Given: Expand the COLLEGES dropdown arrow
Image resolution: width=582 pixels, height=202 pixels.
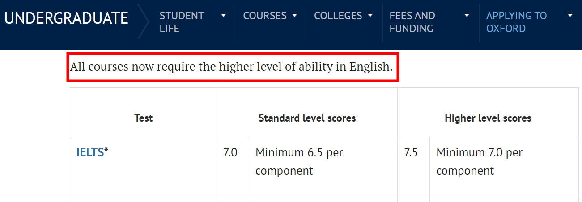Looking at the screenshot, I should pos(370,16).
